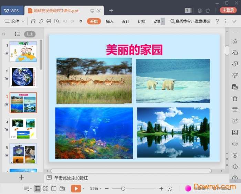This screenshot has height=194, width=241.
Task: Switch to reading view in status bar
Action: (54, 188)
